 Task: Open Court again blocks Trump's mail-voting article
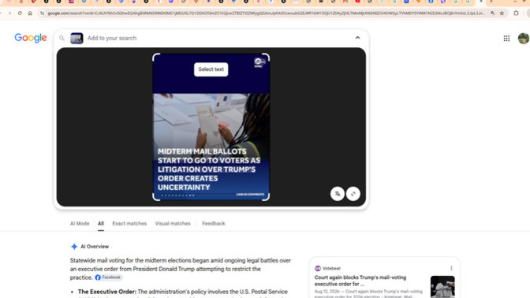tap(360, 281)
